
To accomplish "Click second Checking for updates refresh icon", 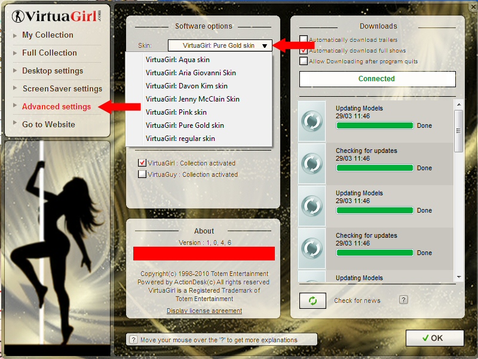I will 312,248.
